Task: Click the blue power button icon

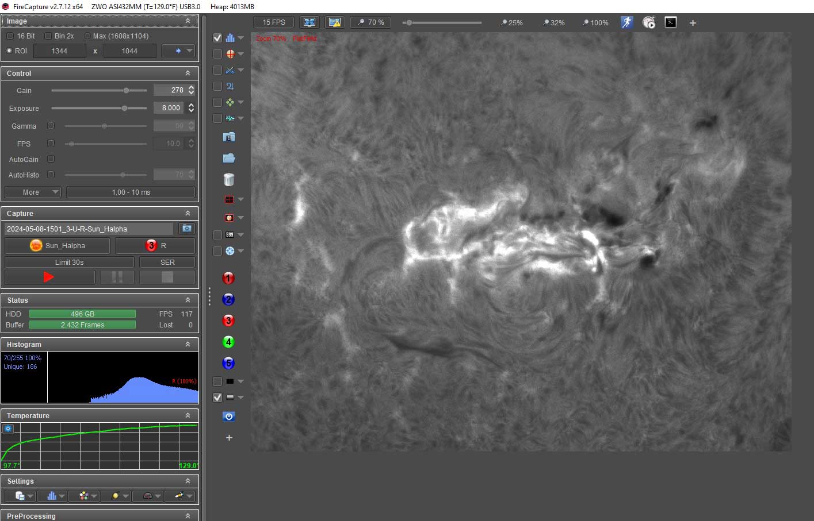Action: [229, 416]
